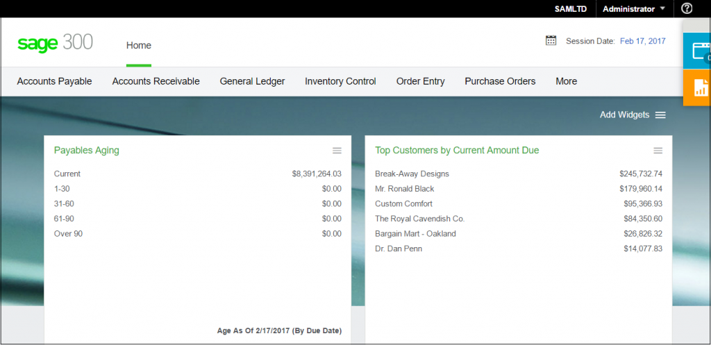
Task: Open the orange report chart side icon
Action: click(x=697, y=87)
